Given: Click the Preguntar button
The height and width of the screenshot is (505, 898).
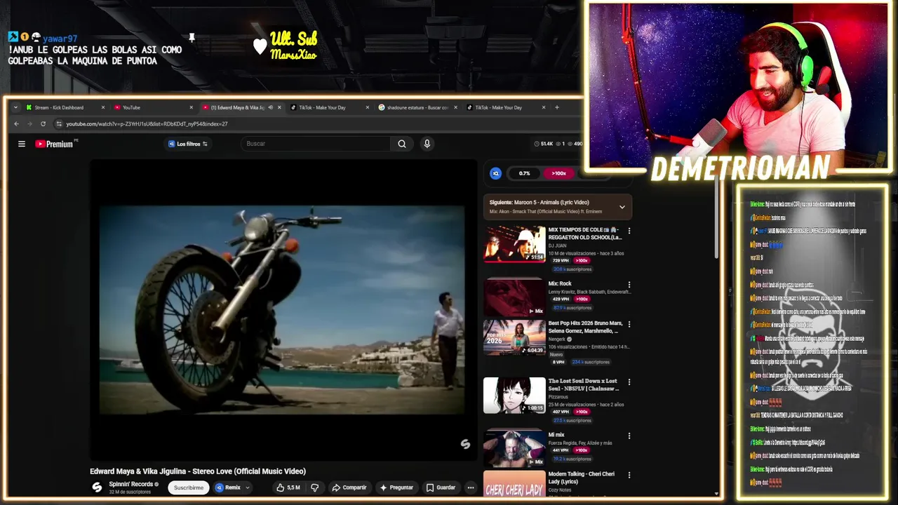Looking at the screenshot, I should [x=397, y=487].
